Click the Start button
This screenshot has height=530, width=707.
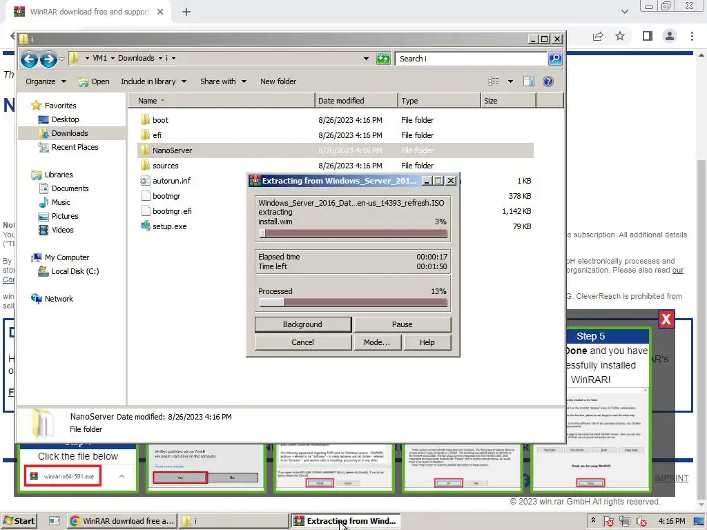tap(19, 521)
